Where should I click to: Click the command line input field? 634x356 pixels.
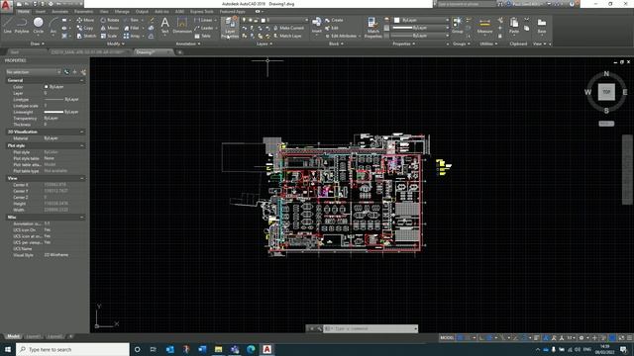tap(370, 328)
